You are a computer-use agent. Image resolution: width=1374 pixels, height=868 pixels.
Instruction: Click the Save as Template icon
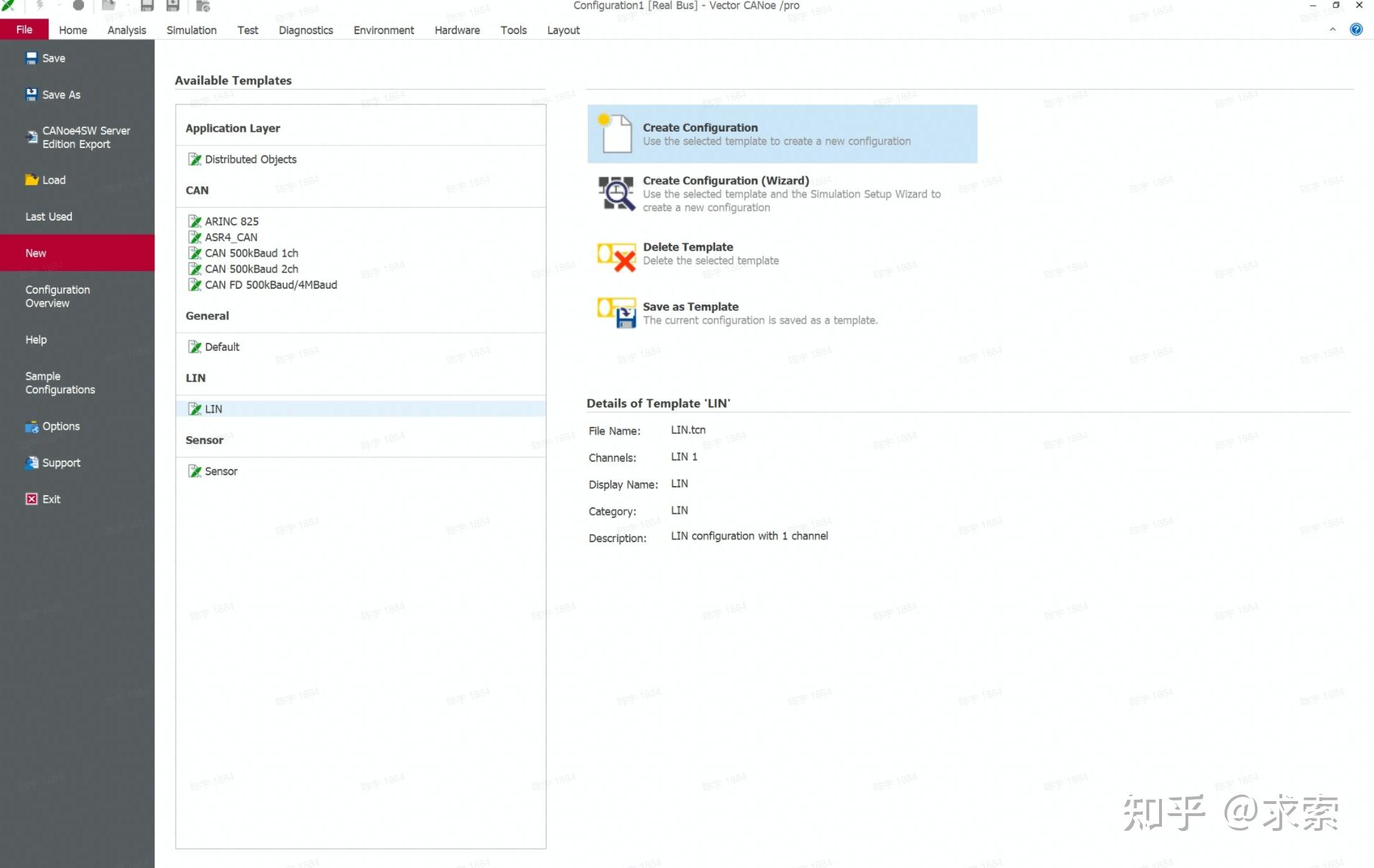[616, 312]
